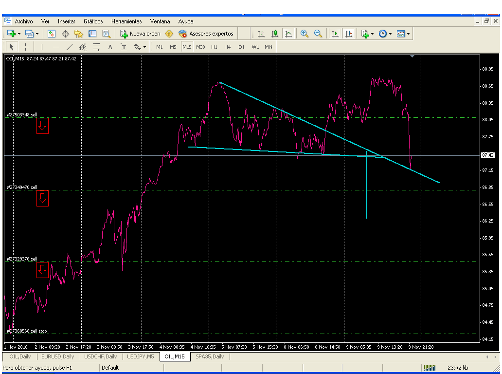Select the crosshair tool
This screenshot has width=502, height=374.
tap(25, 47)
